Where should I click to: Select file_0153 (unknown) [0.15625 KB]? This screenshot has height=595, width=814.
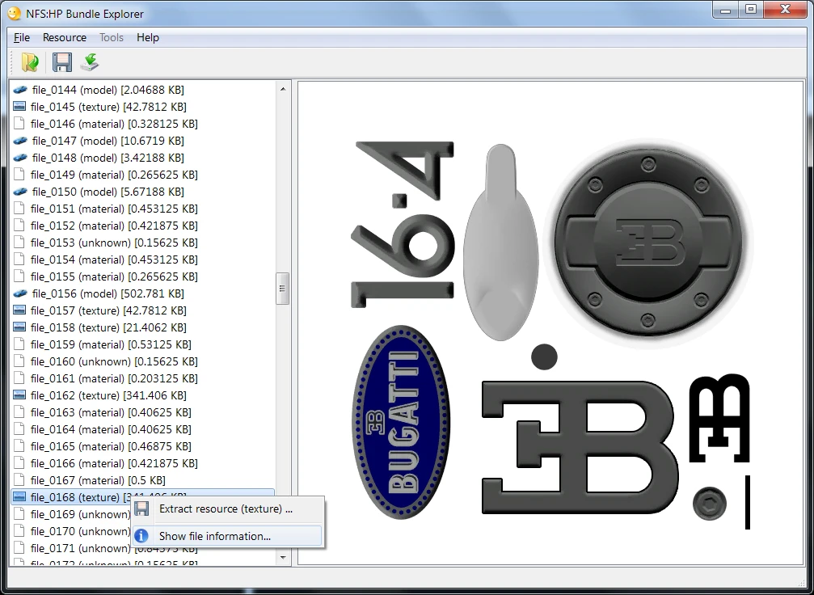point(114,243)
